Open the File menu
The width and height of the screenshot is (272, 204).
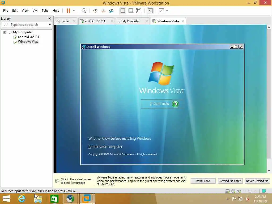(x=6, y=11)
